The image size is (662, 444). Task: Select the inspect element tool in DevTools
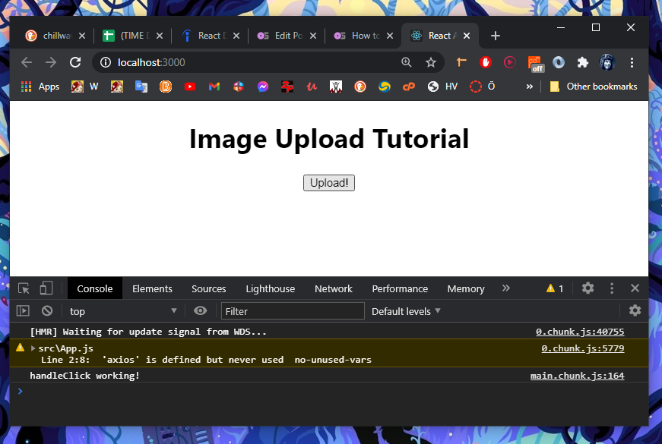click(24, 288)
